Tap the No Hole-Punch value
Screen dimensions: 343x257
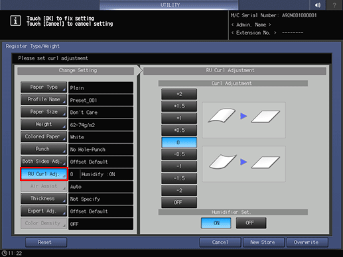tap(101, 150)
